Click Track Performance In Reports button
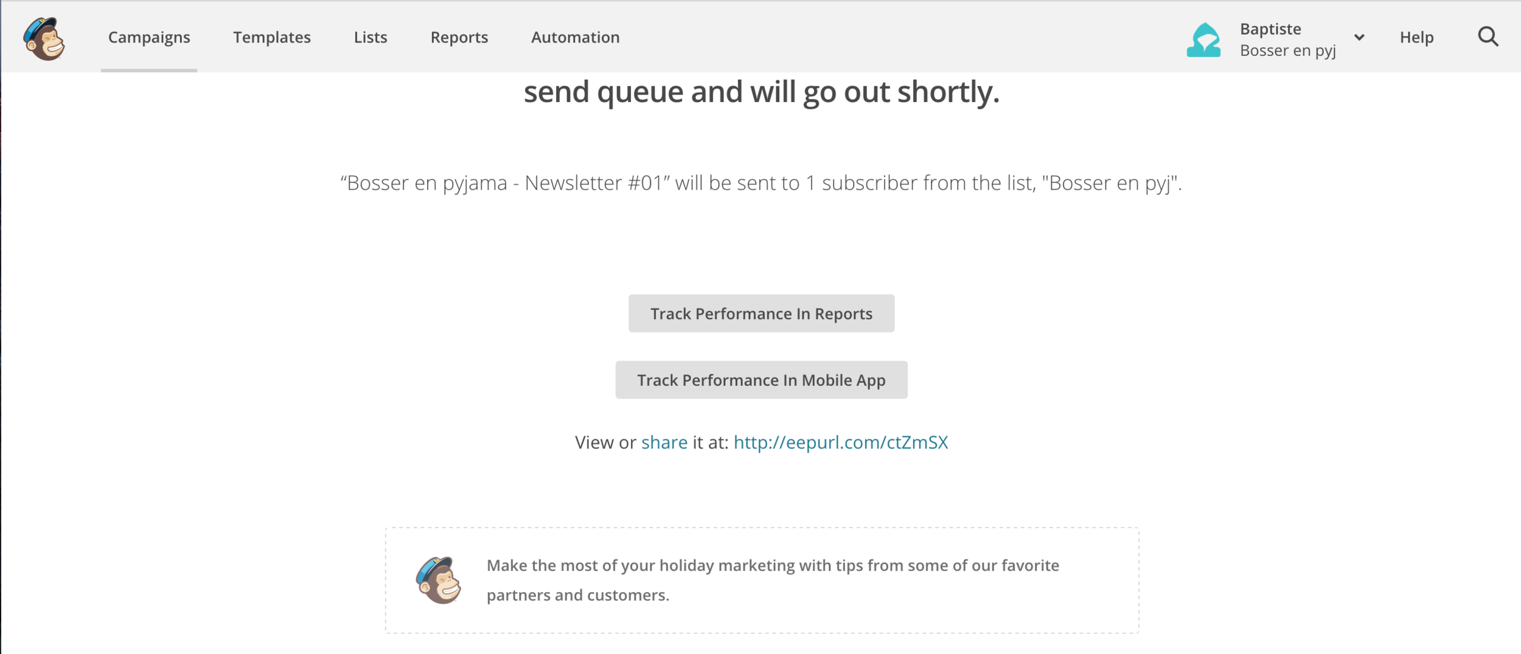Image resolution: width=1521 pixels, height=654 pixels. [x=761, y=314]
